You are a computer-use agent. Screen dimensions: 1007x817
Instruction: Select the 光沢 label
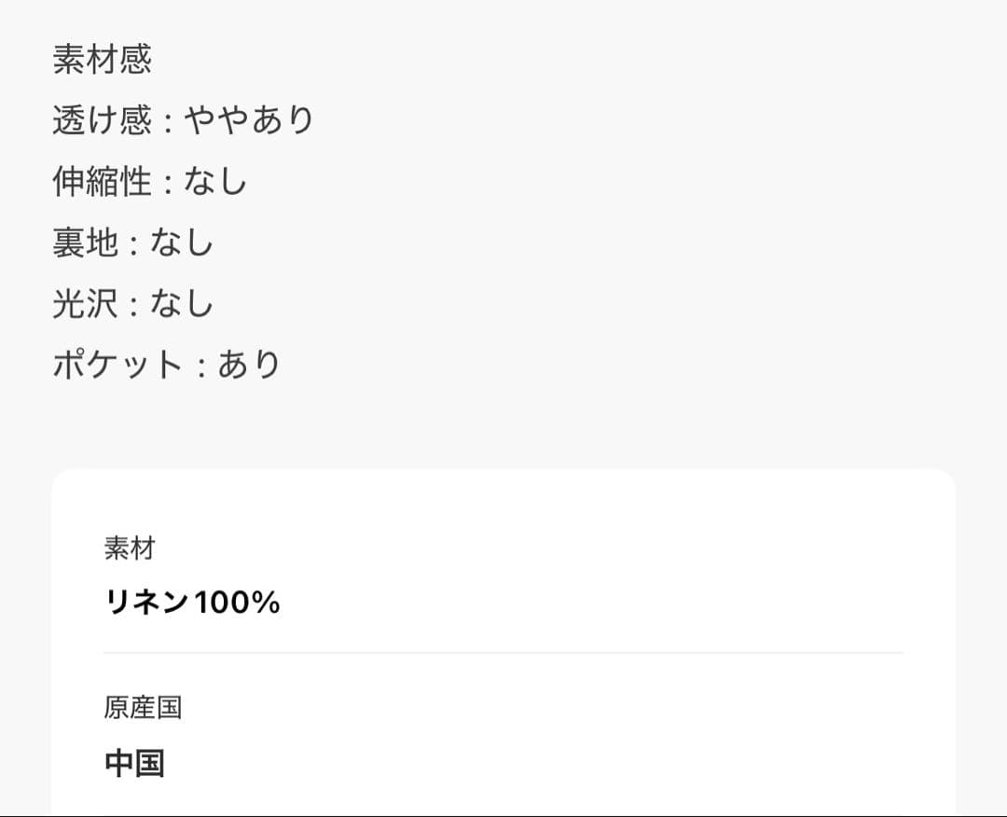tap(85, 304)
